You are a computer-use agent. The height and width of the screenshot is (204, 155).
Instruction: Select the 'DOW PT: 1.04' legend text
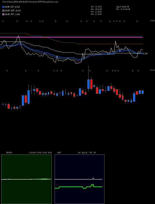(12, 15)
